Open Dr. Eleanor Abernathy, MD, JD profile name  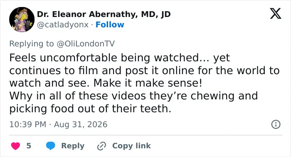point(104,14)
